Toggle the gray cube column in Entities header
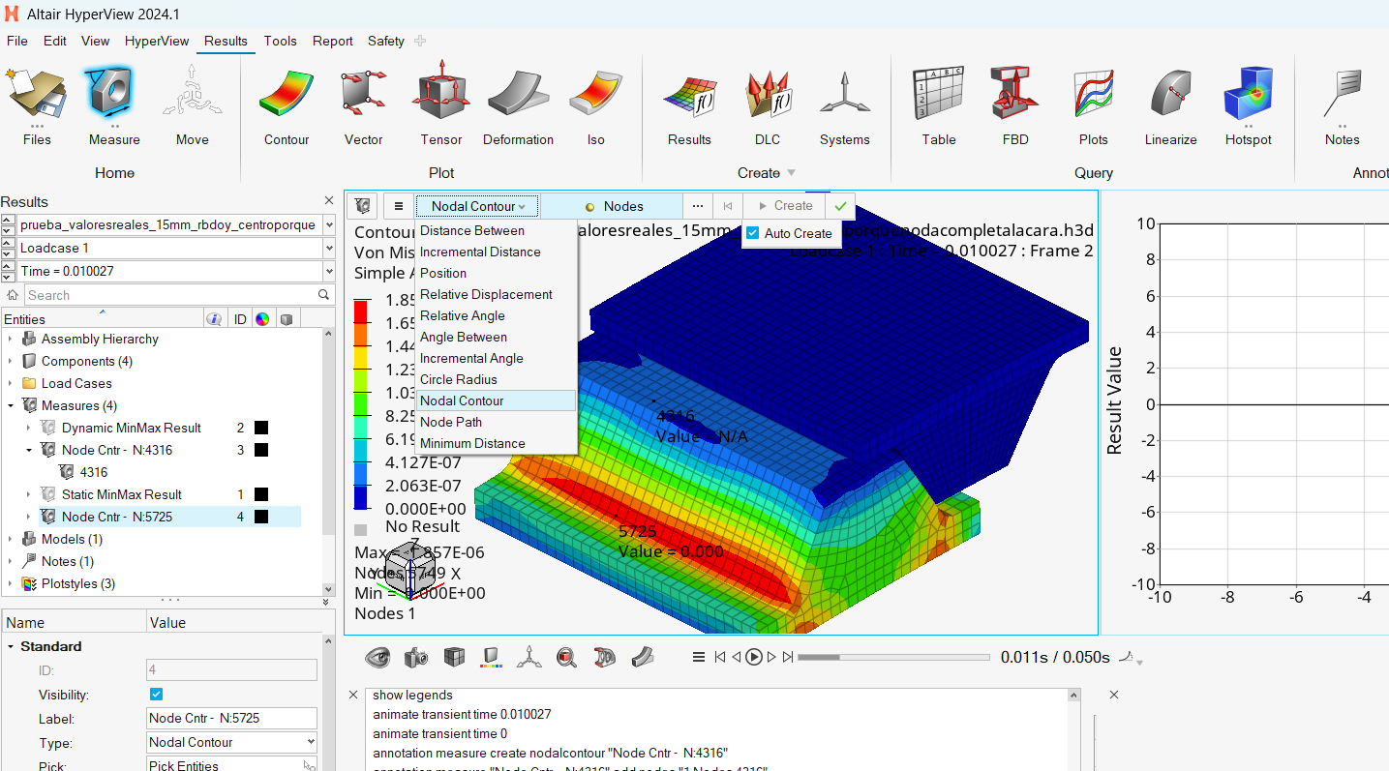This screenshot has height=771, width=1389. click(287, 319)
